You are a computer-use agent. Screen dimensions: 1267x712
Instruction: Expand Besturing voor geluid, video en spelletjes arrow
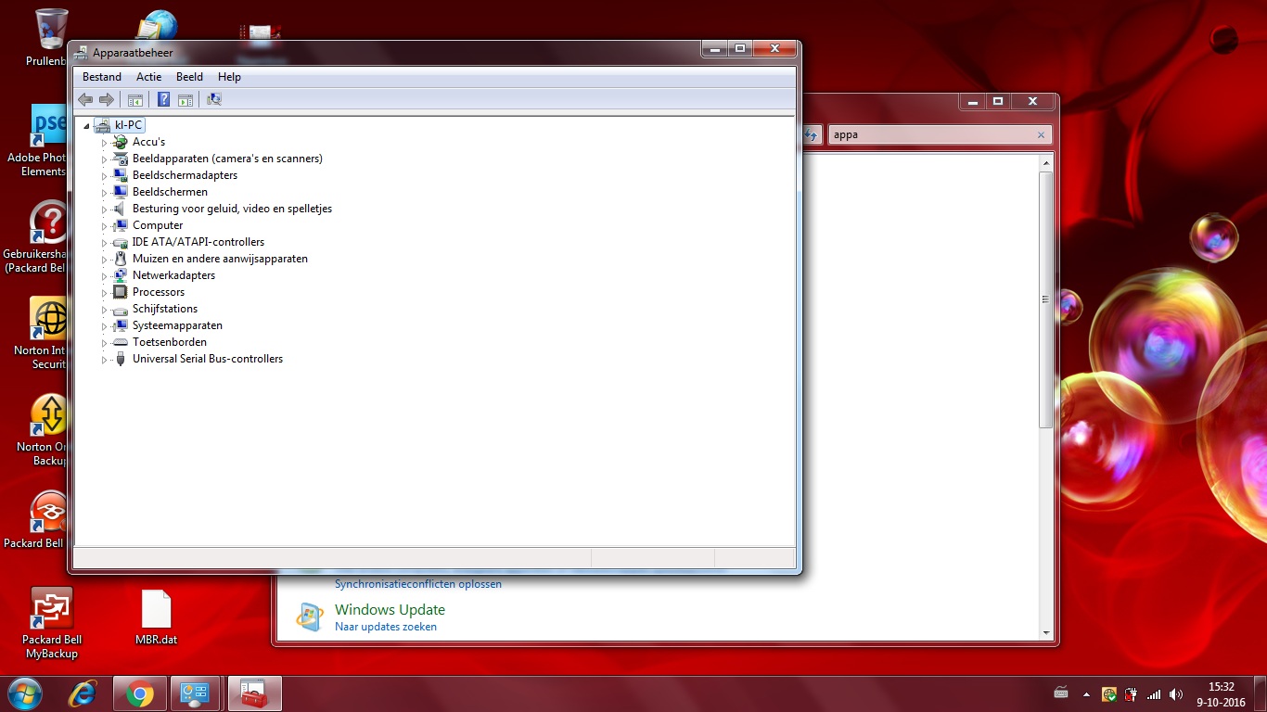tap(104, 210)
